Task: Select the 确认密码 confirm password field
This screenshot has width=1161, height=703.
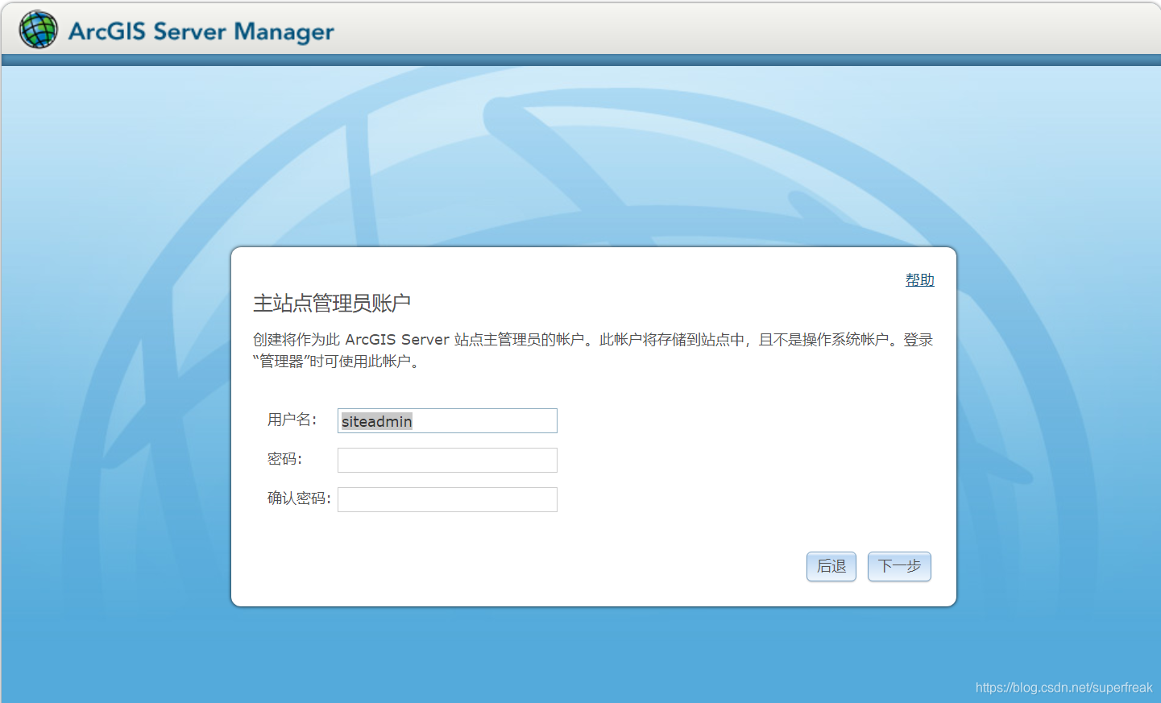Action: tap(447, 499)
